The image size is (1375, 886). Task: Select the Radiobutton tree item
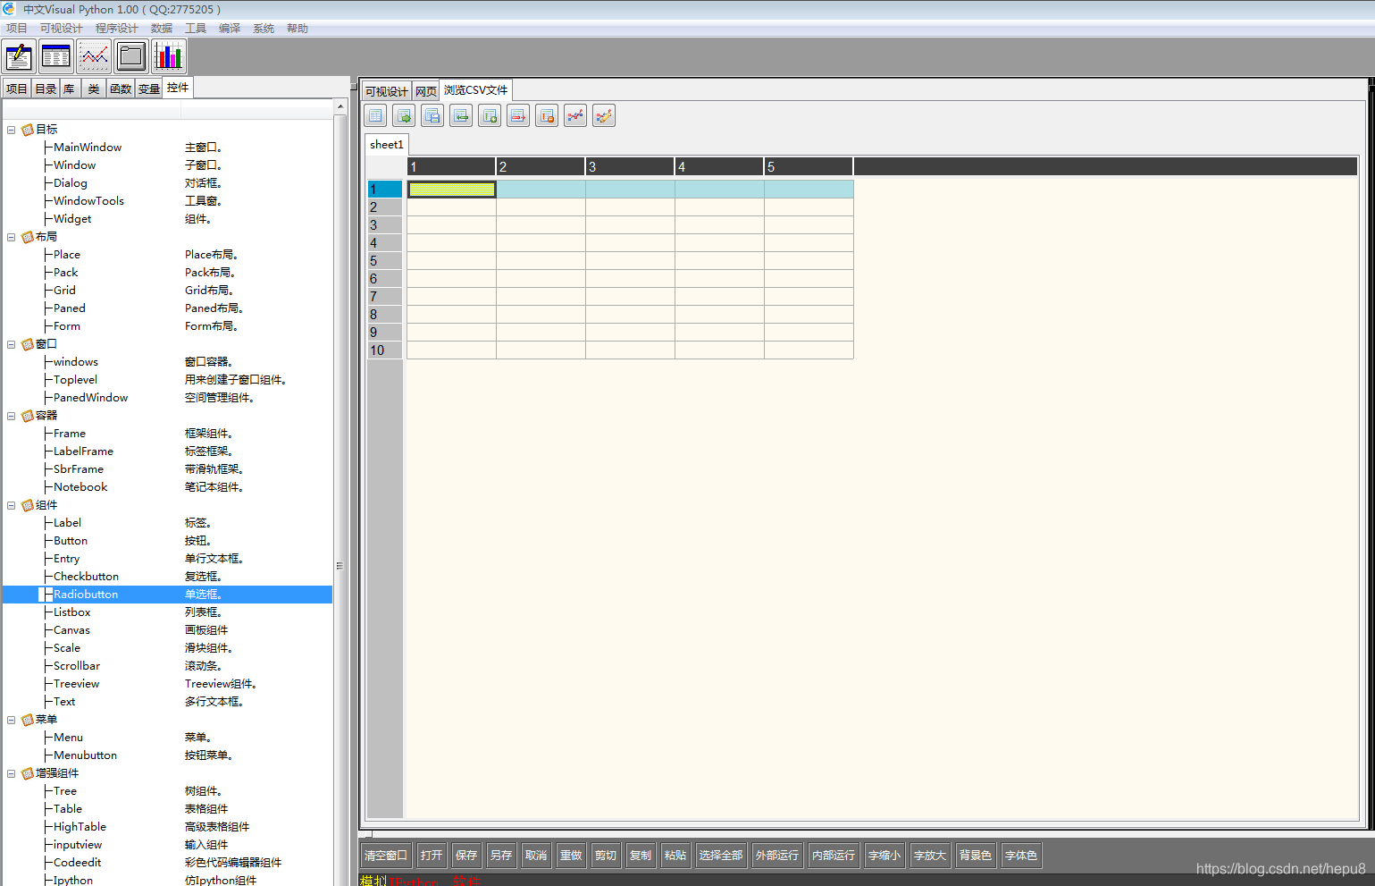(168, 595)
